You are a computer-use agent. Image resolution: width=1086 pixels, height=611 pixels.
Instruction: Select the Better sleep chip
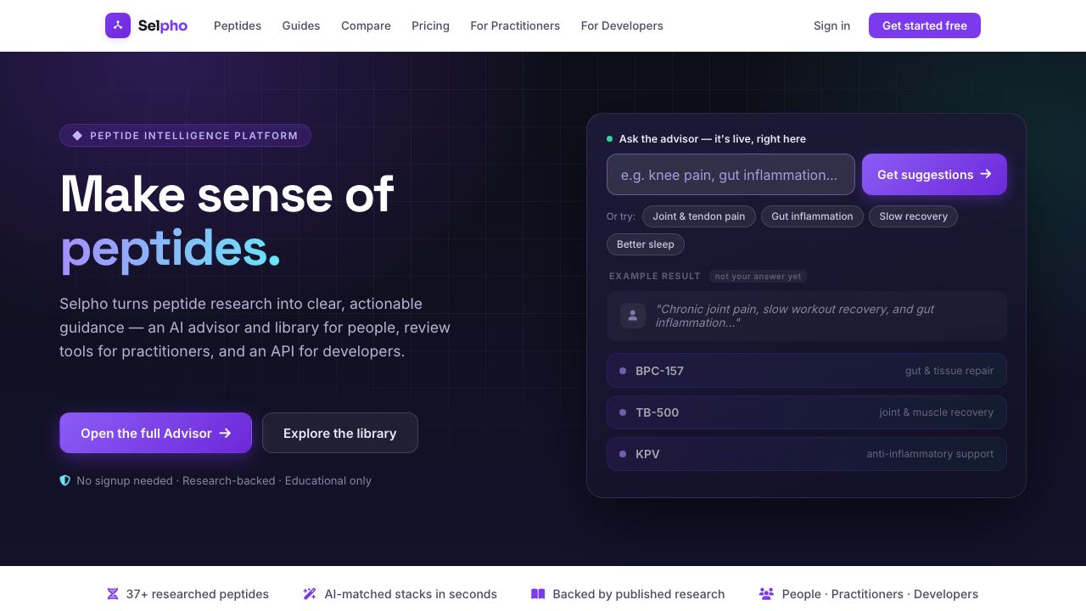646,244
